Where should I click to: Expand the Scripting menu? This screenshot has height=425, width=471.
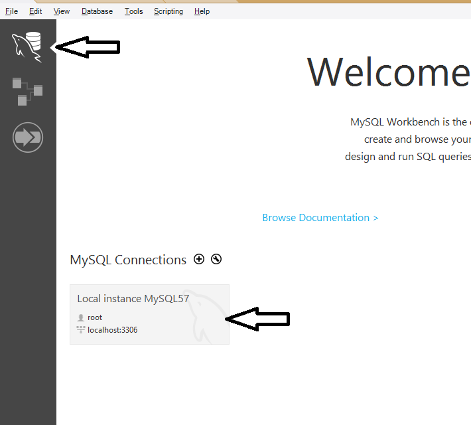[168, 11]
